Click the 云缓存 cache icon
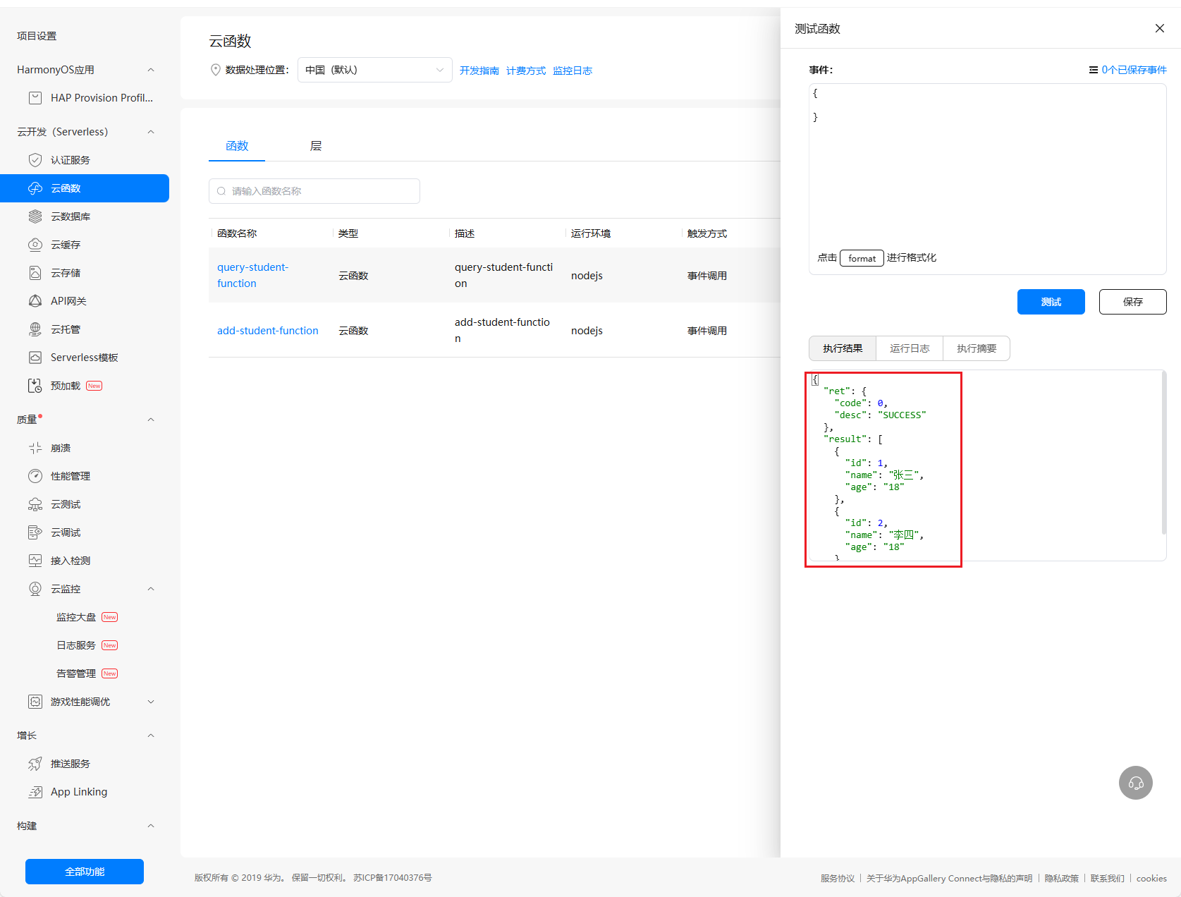Screen dimensions: 1181x897 pyautogui.click(x=35, y=245)
